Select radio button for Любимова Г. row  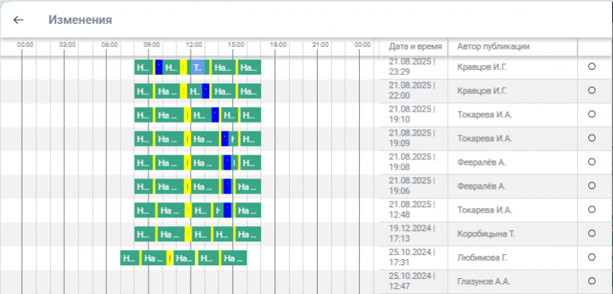pos(591,257)
